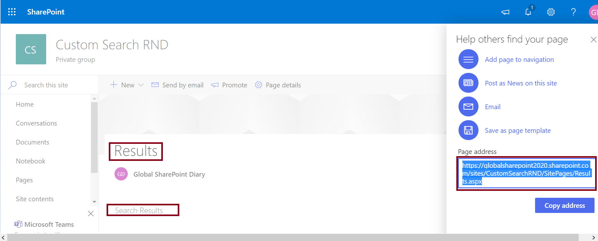This screenshot has height=241, width=598.
Task: Click the horizontal scrollbar left arrow
Action: 3,238
